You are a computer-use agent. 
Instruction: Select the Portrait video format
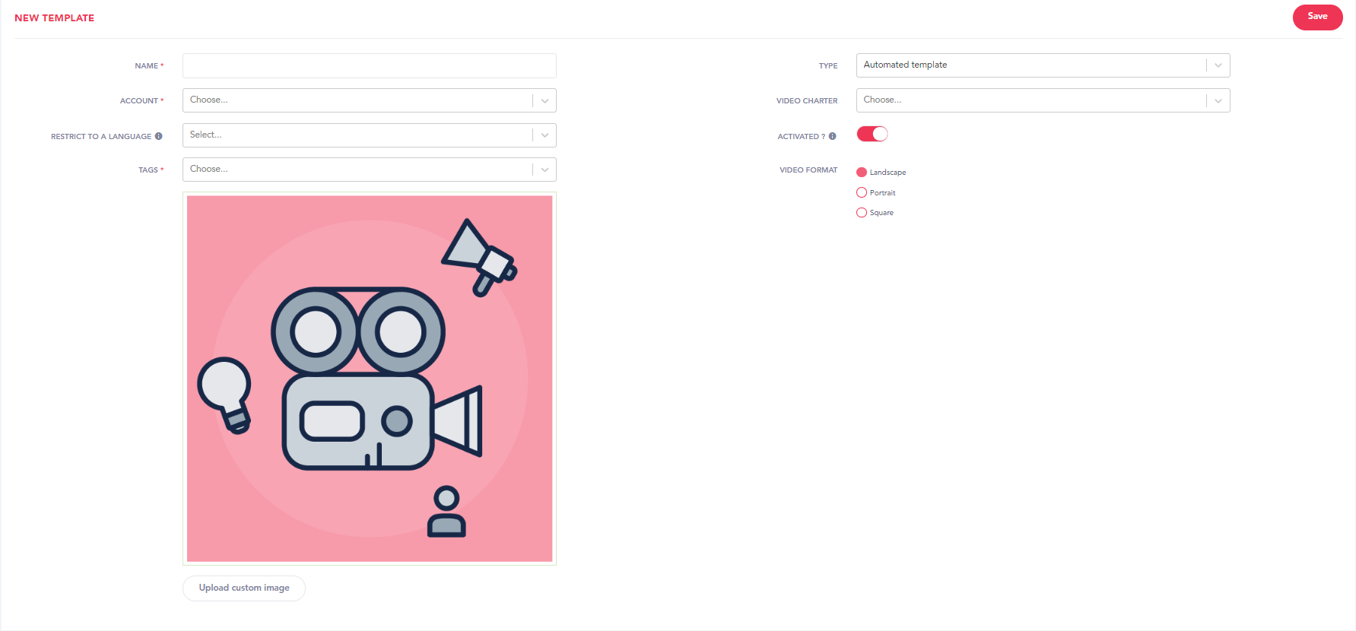pyautogui.click(x=862, y=192)
